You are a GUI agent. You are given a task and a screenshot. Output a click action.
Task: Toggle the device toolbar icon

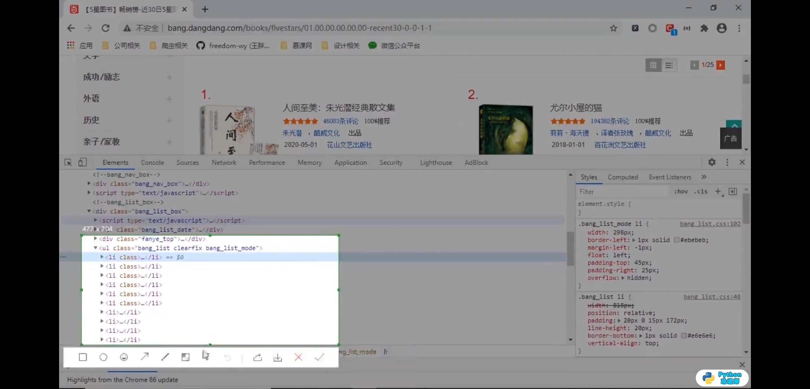click(82, 162)
